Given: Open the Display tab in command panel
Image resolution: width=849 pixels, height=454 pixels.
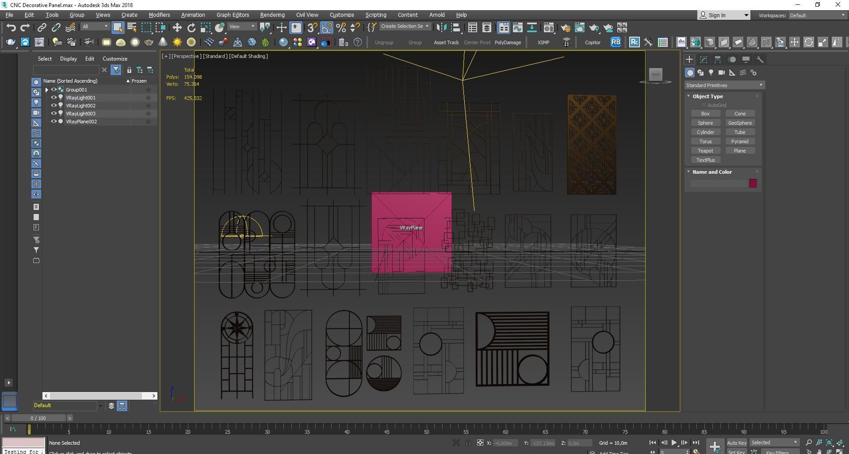Looking at the screenshot, I should tap(746, 59).
